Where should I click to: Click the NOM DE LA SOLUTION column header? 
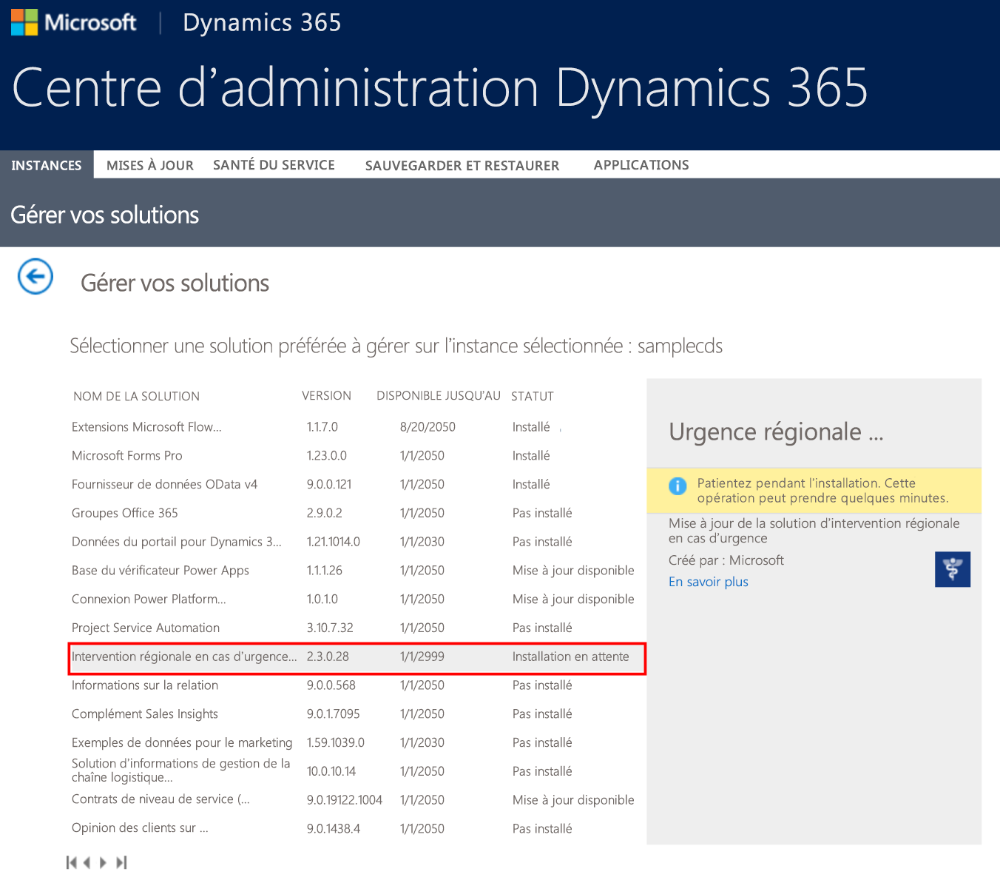click(x=137, y=397)
